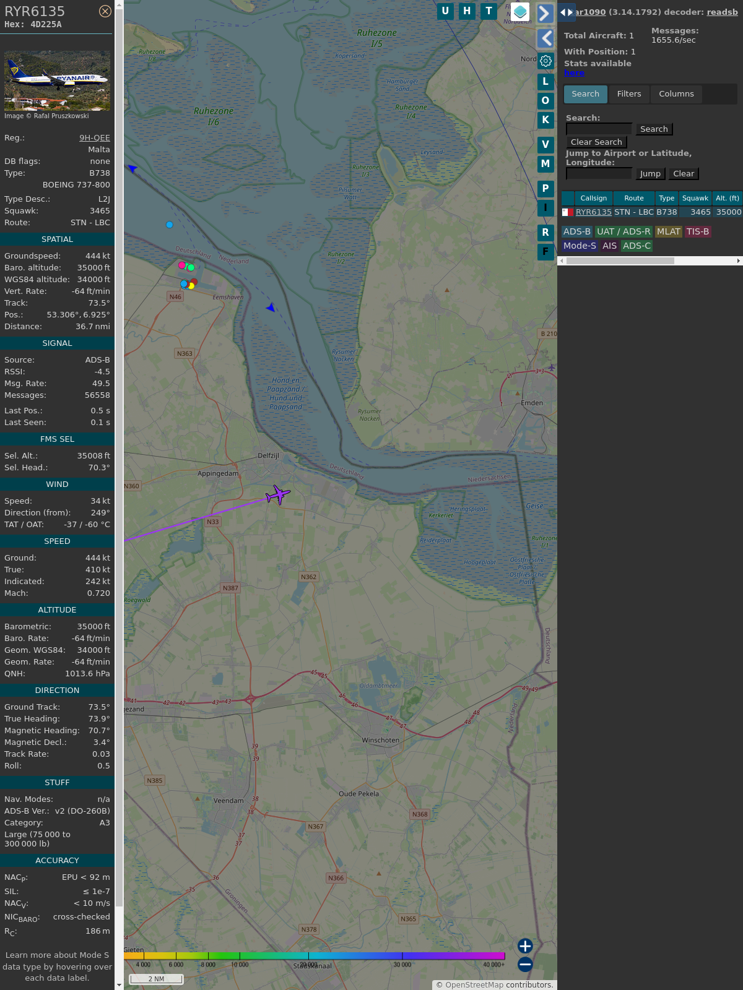The width and height of the screenshot is (743, 990).
Task: Toggle the U map button
Action: [445, 11]
